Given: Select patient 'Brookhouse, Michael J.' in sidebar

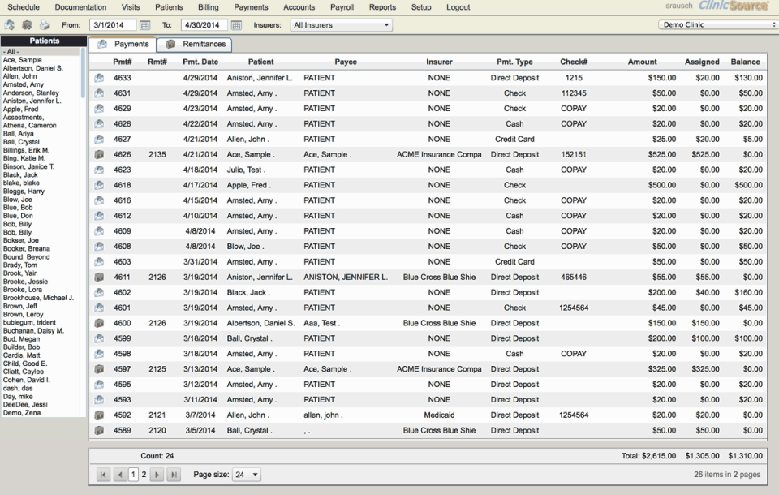Looking at the screenshot, I should (38, 298).
